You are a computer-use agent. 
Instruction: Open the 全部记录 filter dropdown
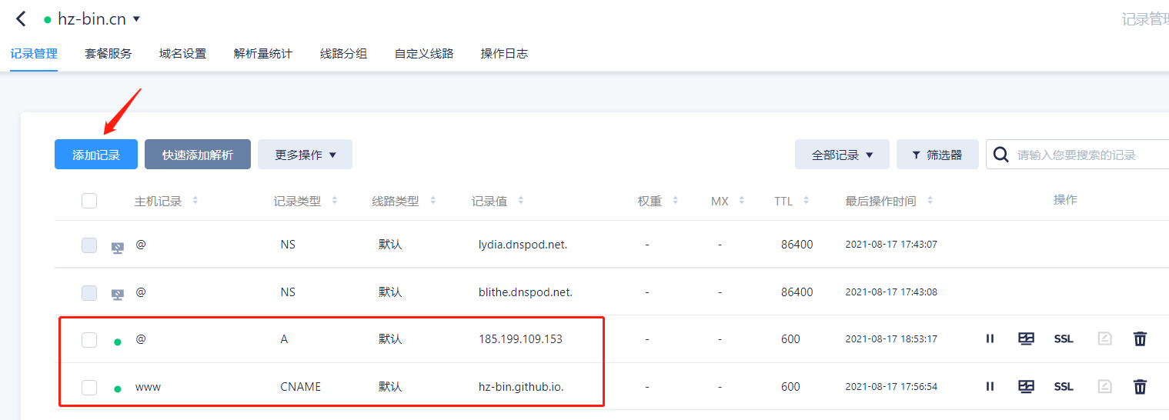[x=842, y=155]
